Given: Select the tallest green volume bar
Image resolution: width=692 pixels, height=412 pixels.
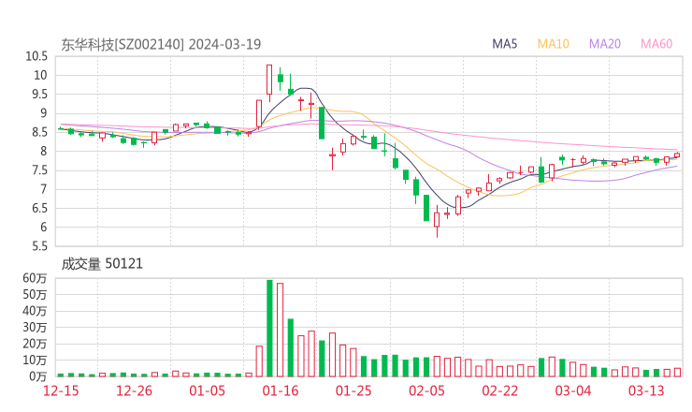Looking at the screenshot, I should (269, 329).
